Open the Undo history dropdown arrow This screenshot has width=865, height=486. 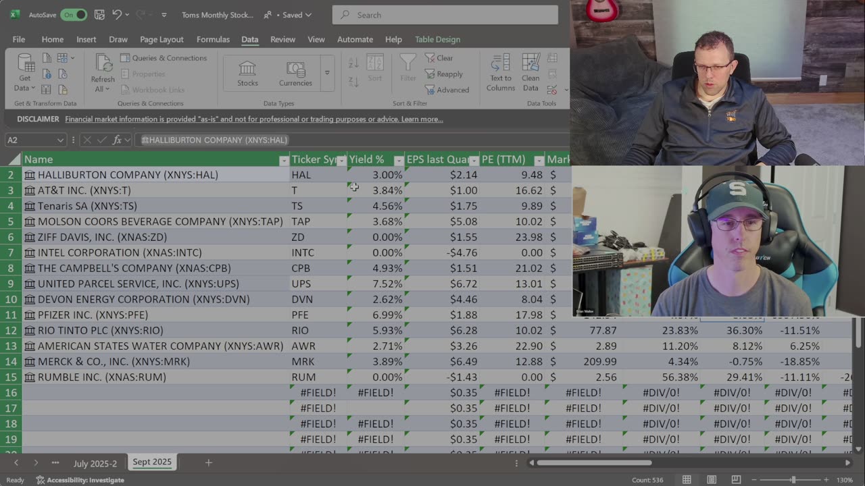coord(128,15)
